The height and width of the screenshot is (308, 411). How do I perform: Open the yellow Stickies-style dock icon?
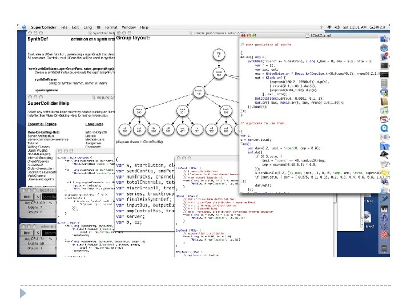click(385, 173)
